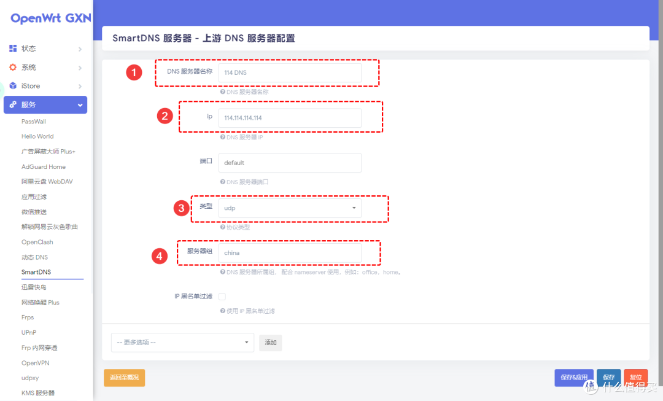Click the help icon beside 协议类型 hint
The image size is (663, 401).
[x=222, y=227]
